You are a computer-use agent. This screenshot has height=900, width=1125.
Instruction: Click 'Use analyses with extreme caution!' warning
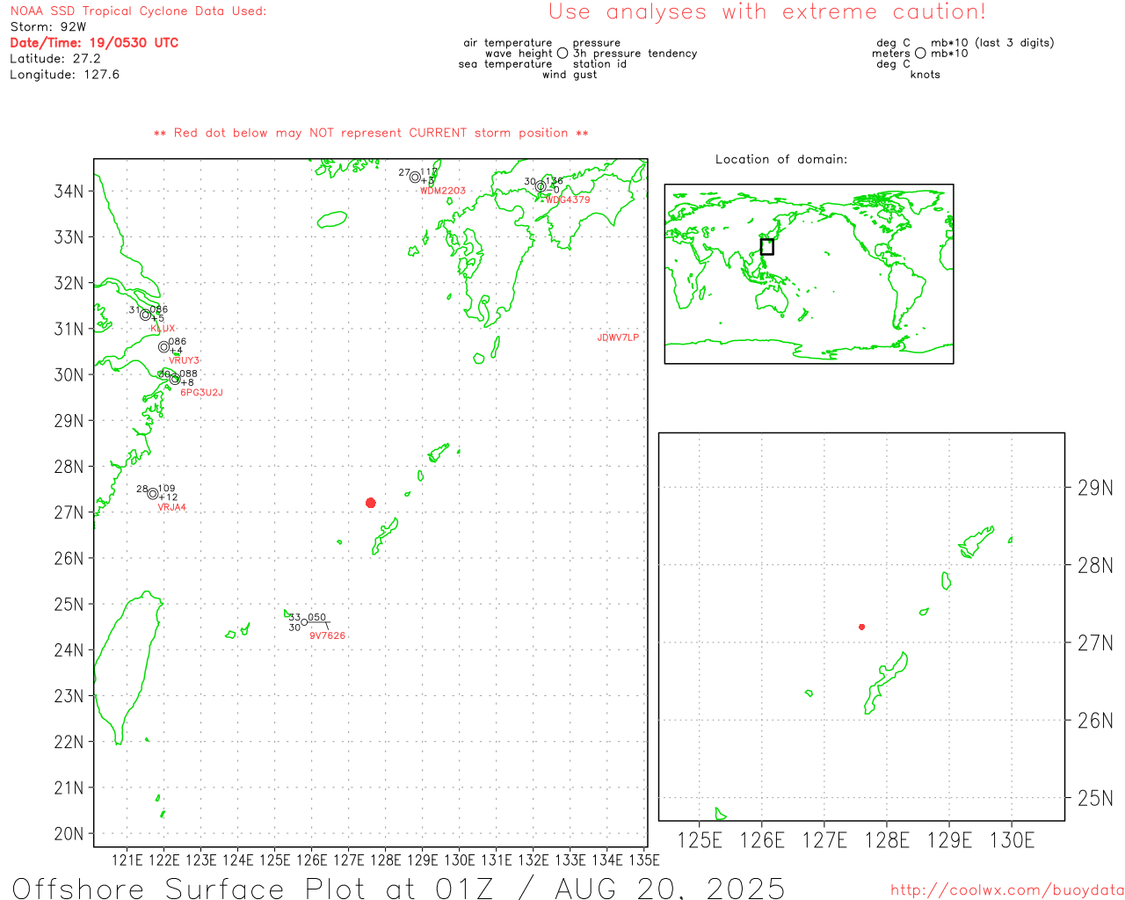tap(767, 12)
